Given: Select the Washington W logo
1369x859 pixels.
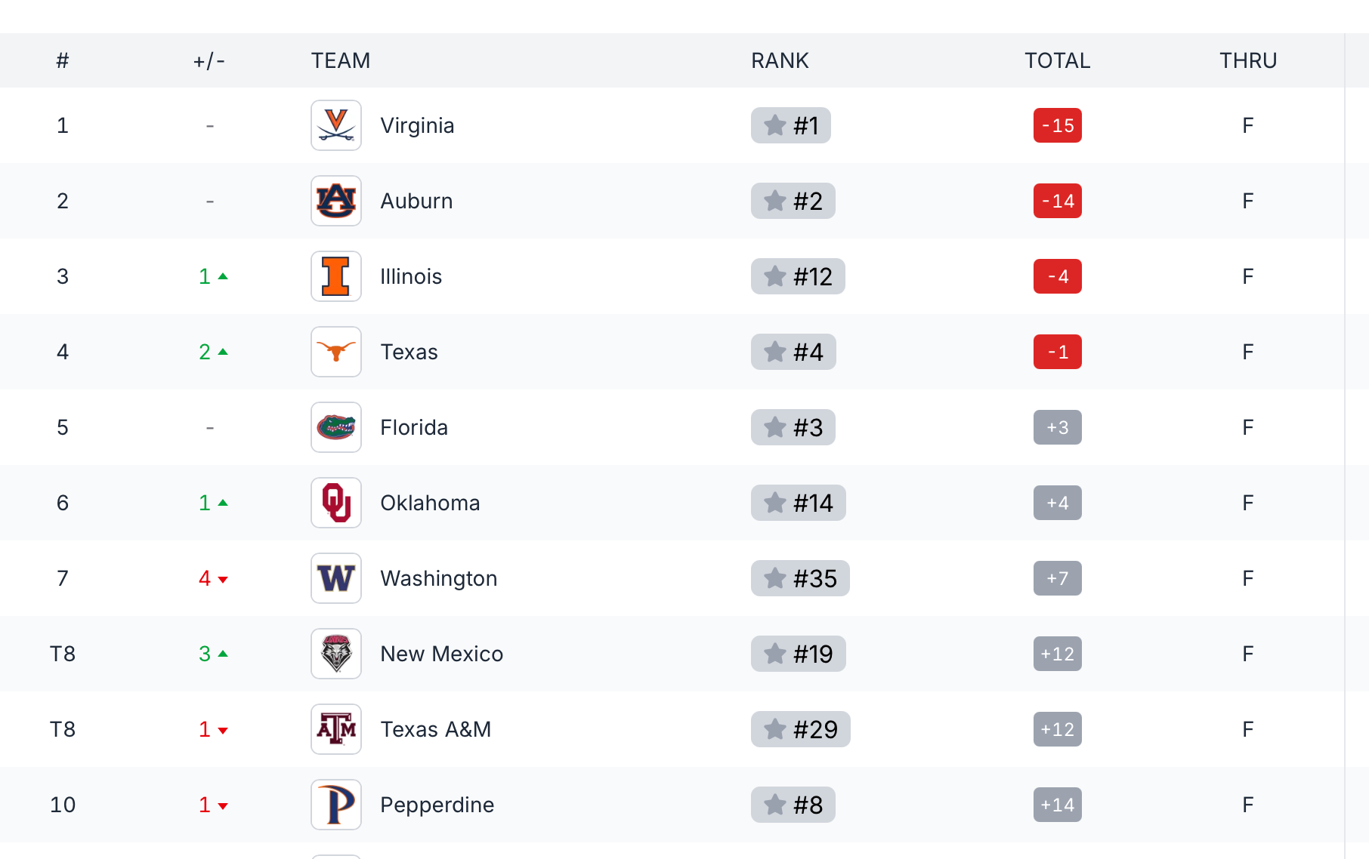Looking at the screenshot, I should [336, 578].
